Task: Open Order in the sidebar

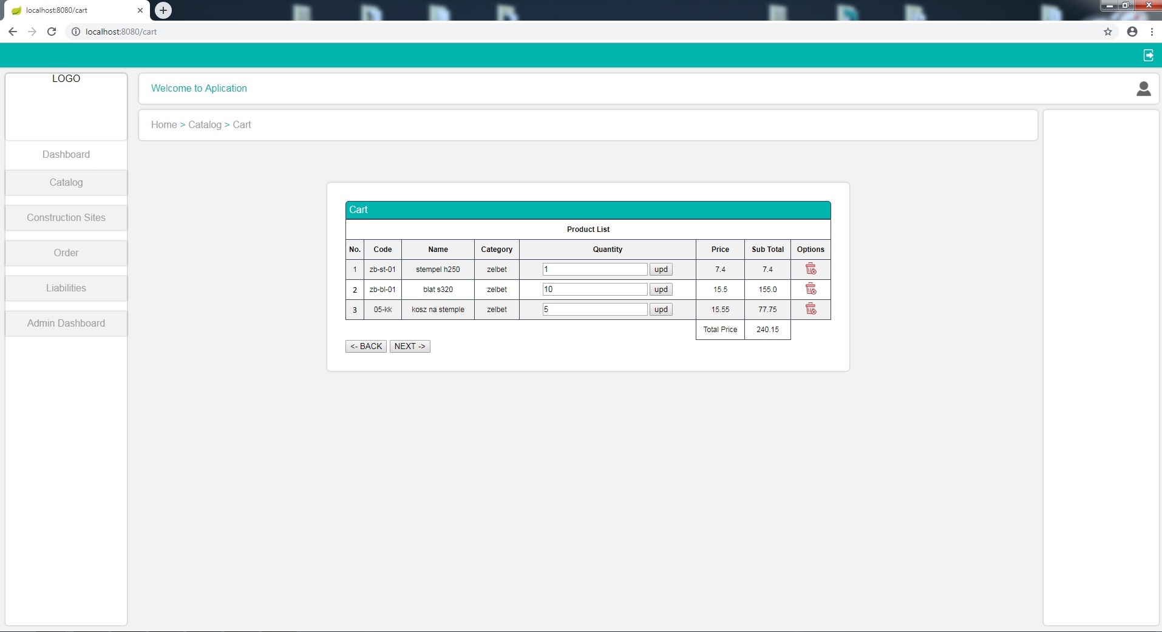Action: point(66,253)
